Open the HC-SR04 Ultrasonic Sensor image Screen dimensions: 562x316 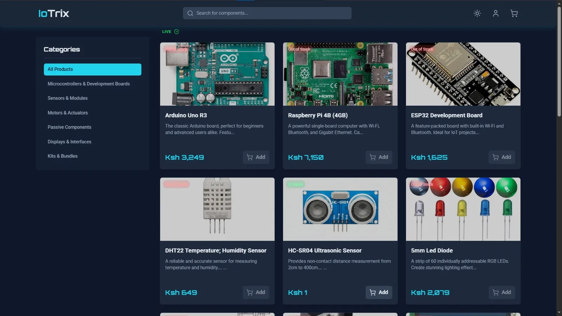340,209
